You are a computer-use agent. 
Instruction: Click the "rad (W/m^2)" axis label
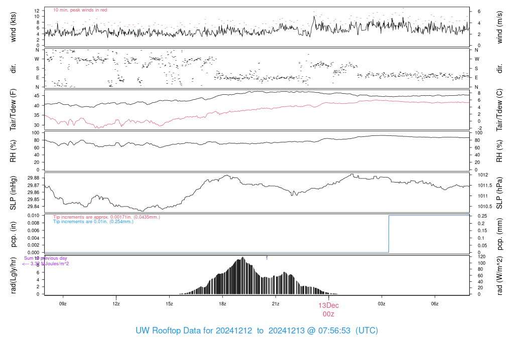coord(499,275)
